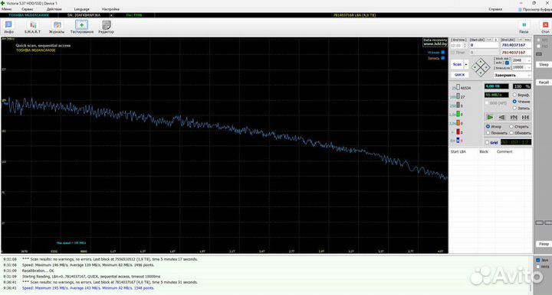Click the reverse scan arrow button

point(501,117)
